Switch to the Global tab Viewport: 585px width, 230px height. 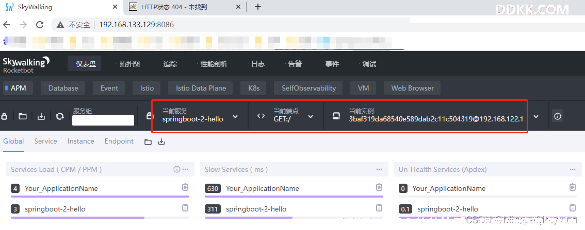pyautogui.click(x=13, y=141)
